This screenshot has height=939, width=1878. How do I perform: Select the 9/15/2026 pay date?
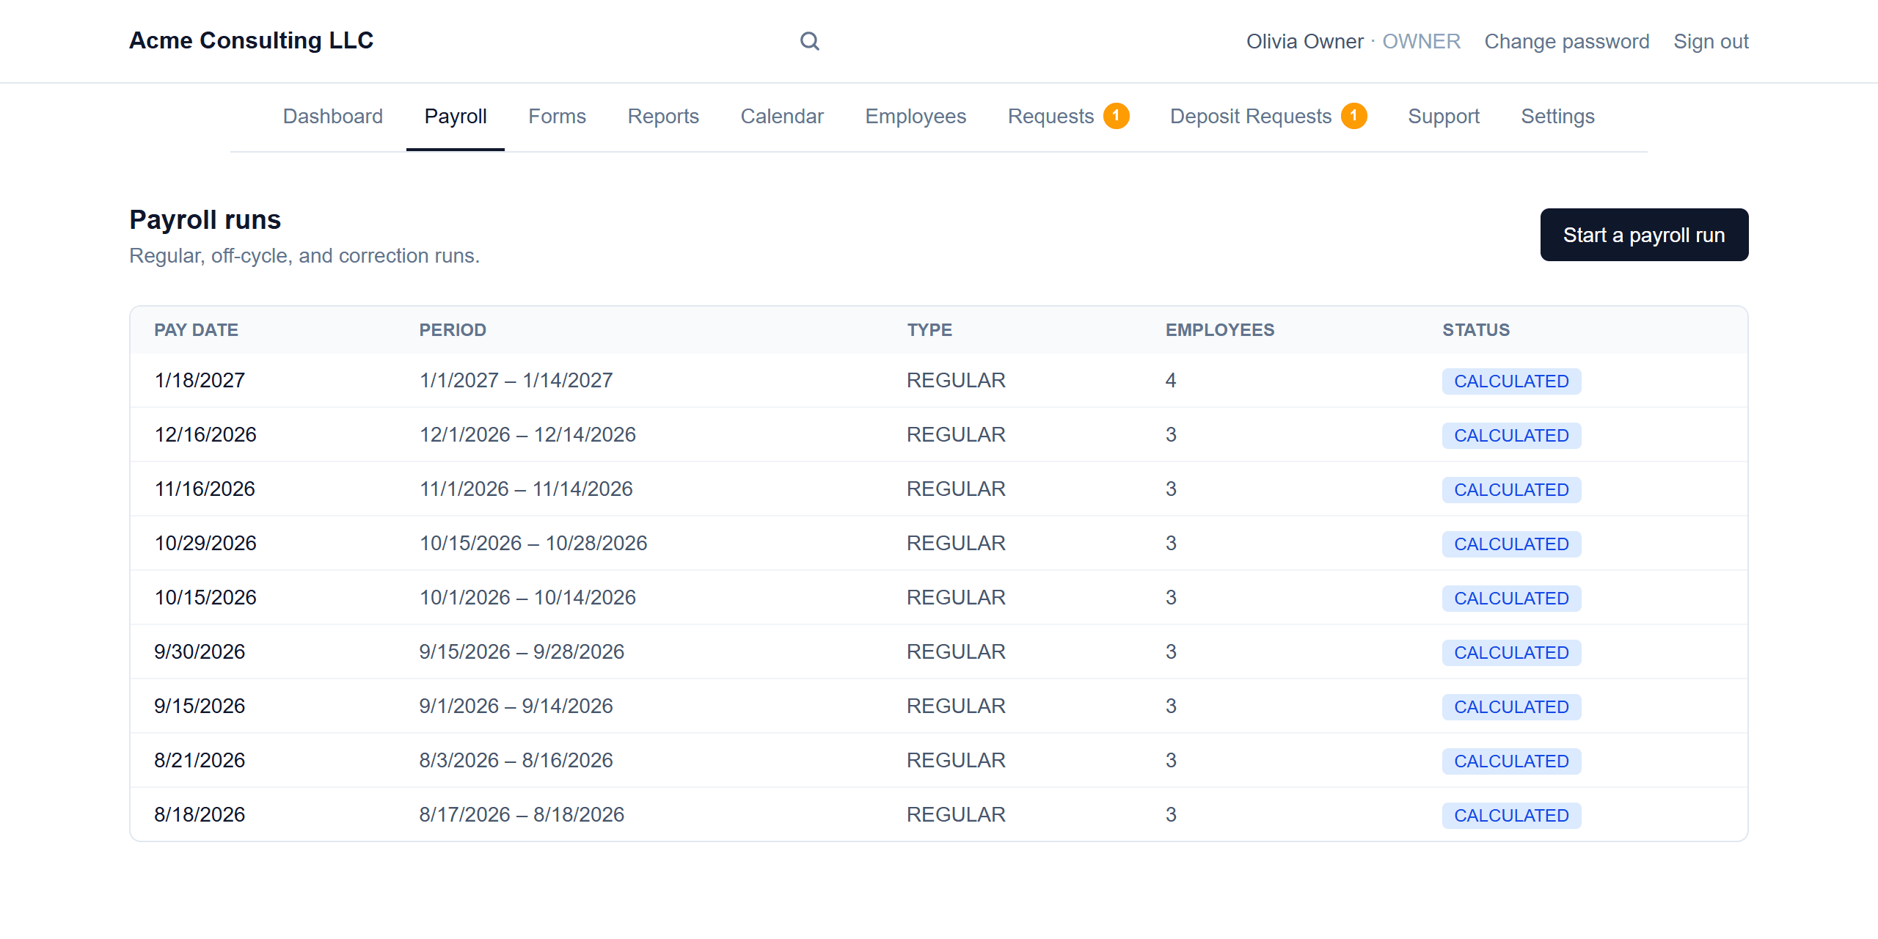[x=200, y=706]
